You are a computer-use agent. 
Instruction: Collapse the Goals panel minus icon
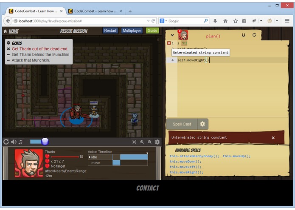click(8, 43)
